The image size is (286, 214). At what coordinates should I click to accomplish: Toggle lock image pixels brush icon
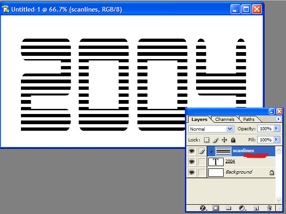(216, 140)
